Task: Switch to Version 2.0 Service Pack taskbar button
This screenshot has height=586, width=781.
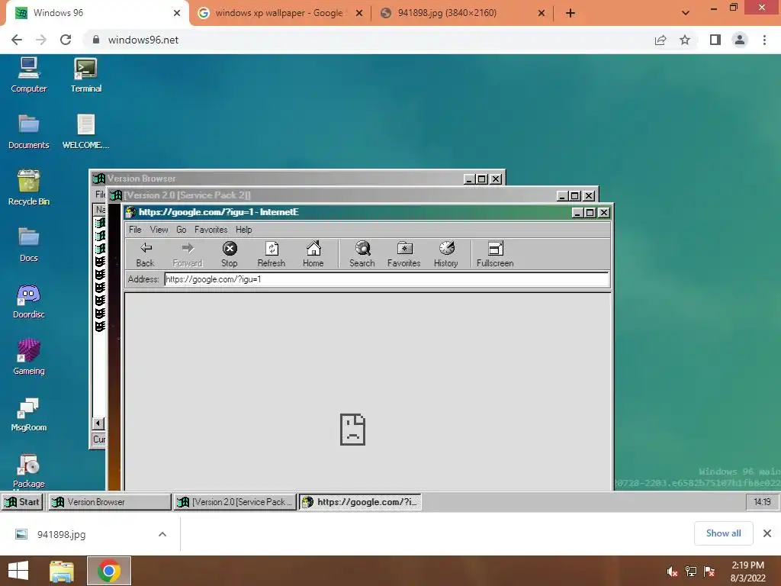Action: click(x=235, y=502)
